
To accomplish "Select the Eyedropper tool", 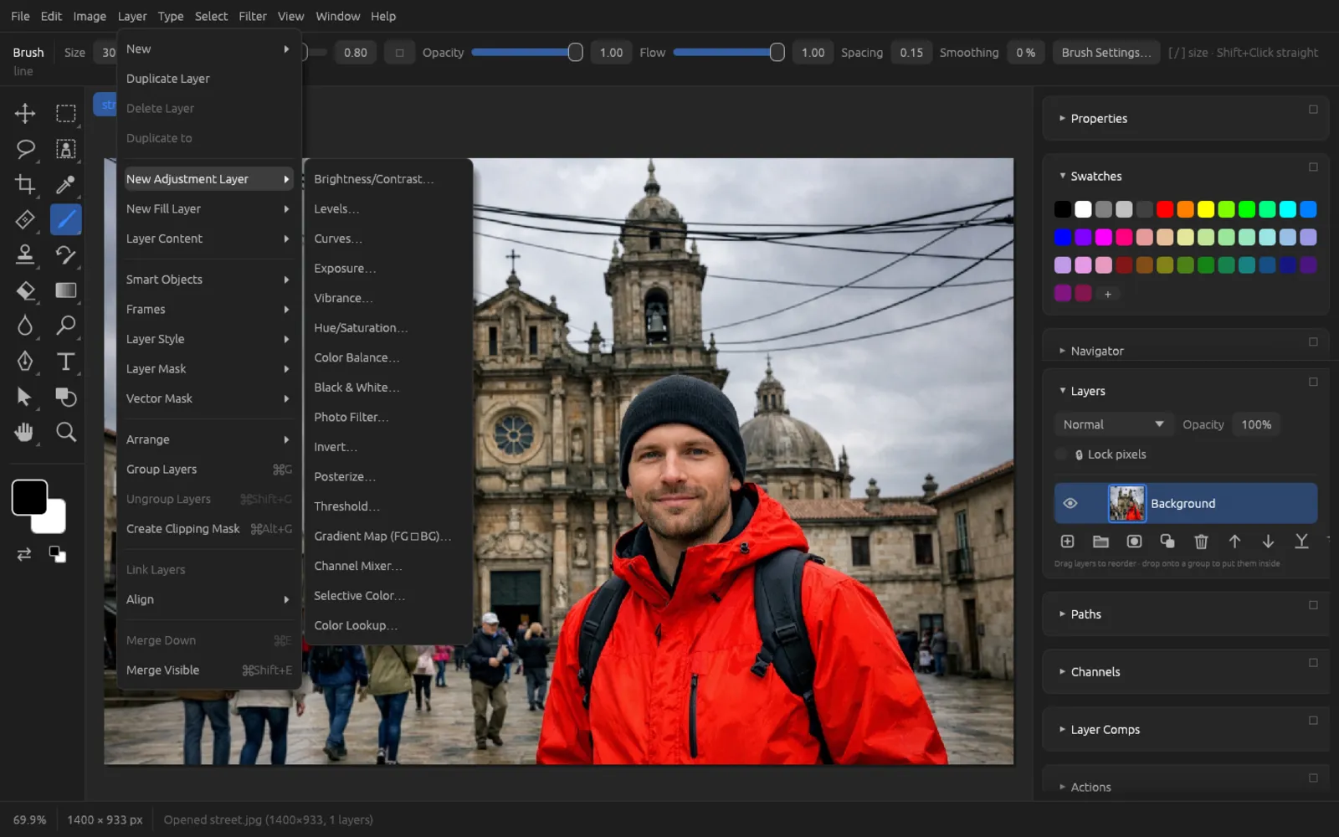I will pyautogui.click(x=65, y=184).
